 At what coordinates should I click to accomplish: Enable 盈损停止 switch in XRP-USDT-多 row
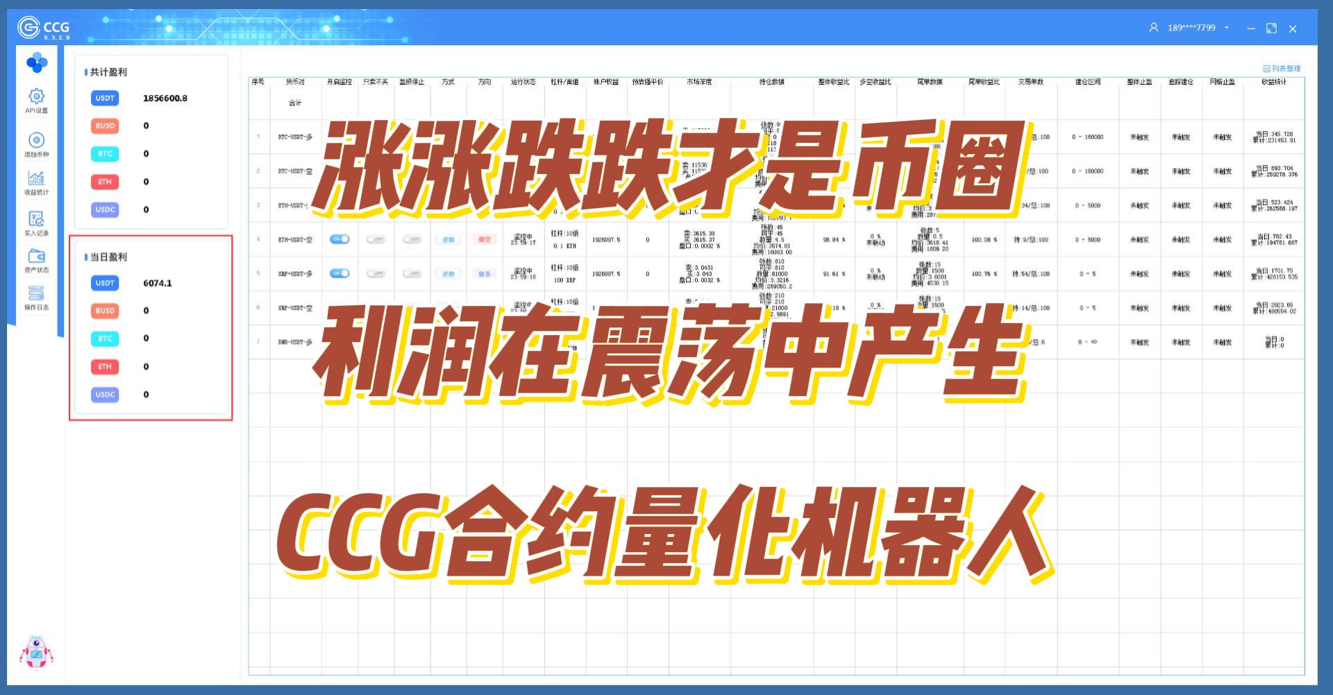tap(412, 273)
